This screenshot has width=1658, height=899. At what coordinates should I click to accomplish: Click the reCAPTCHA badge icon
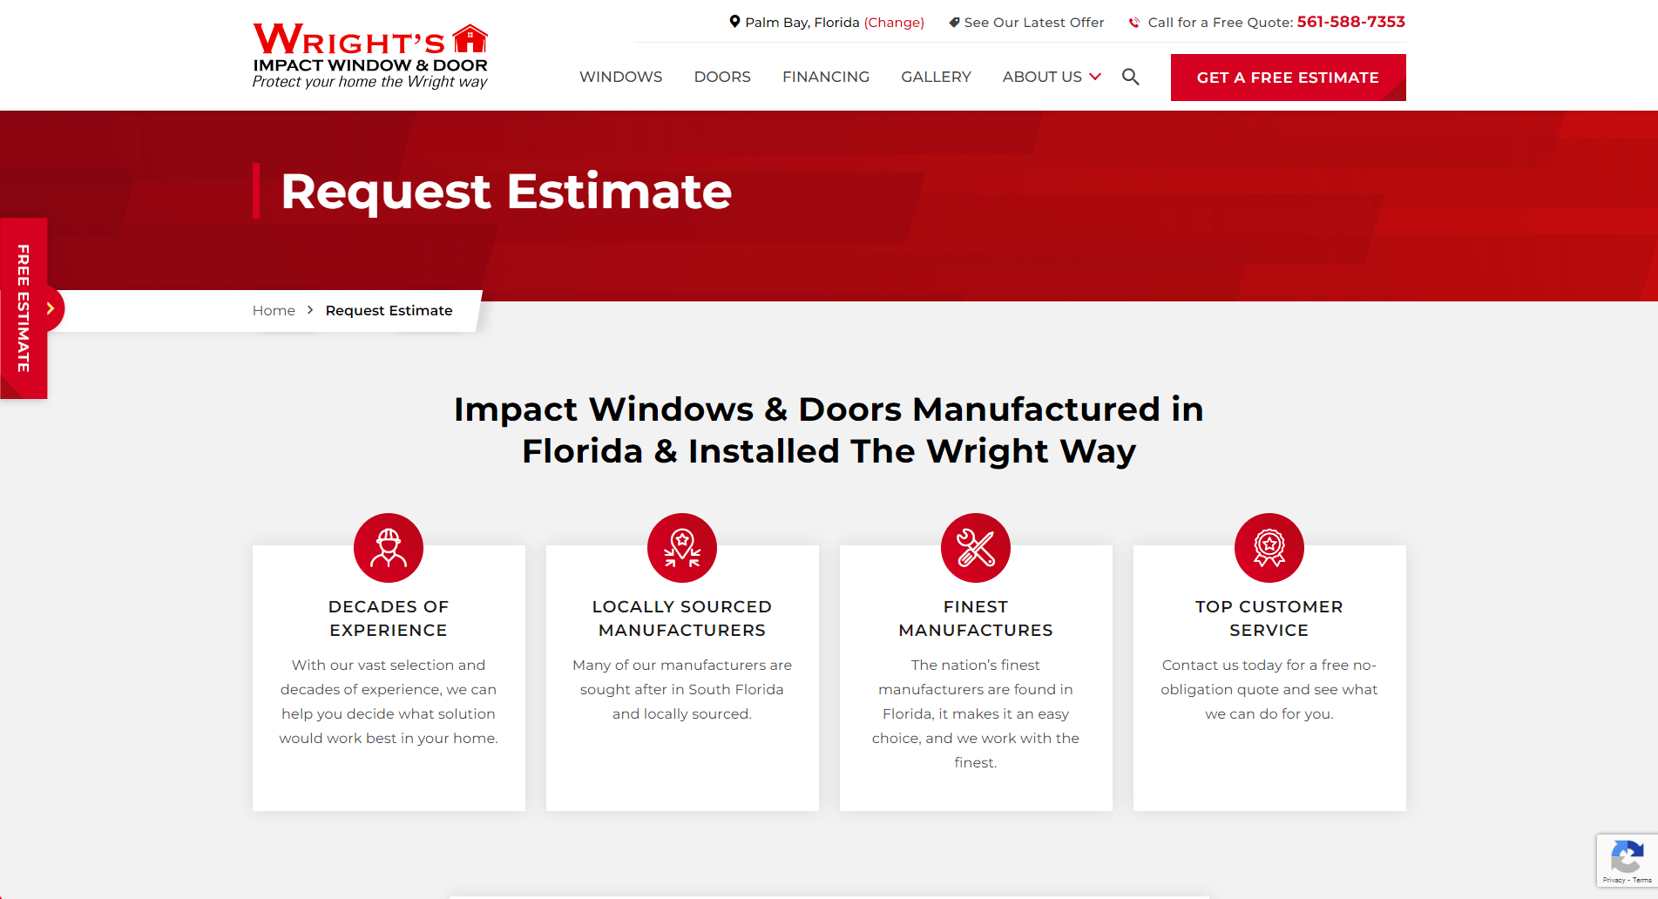tap(1627, 856)
